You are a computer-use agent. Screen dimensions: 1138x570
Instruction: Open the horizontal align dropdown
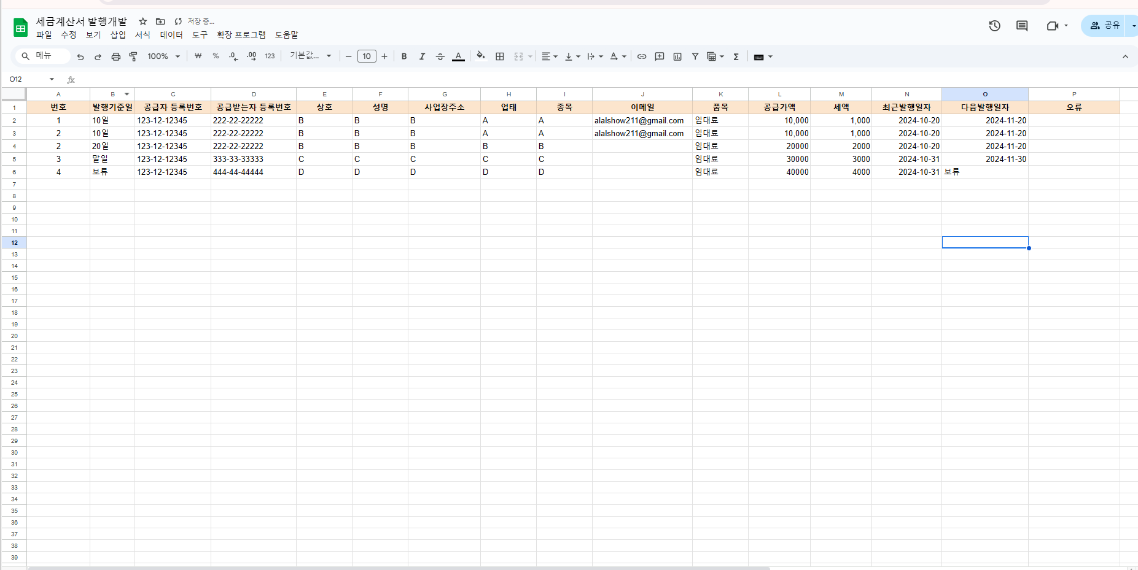(549, 56)
